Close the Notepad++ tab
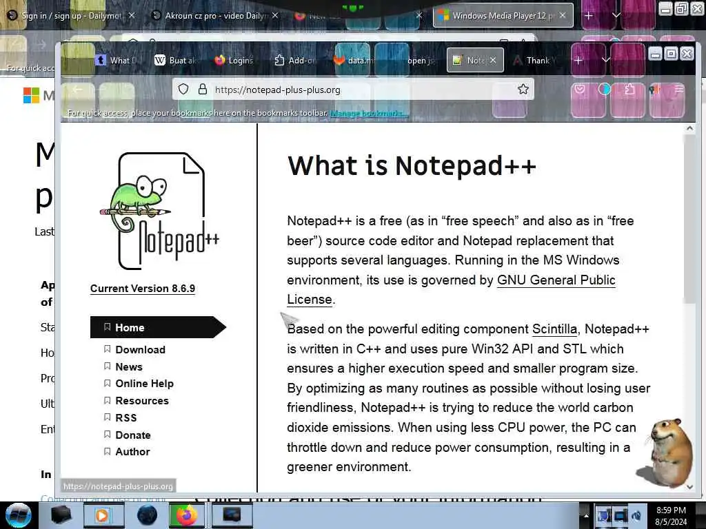 click(493, 60)
